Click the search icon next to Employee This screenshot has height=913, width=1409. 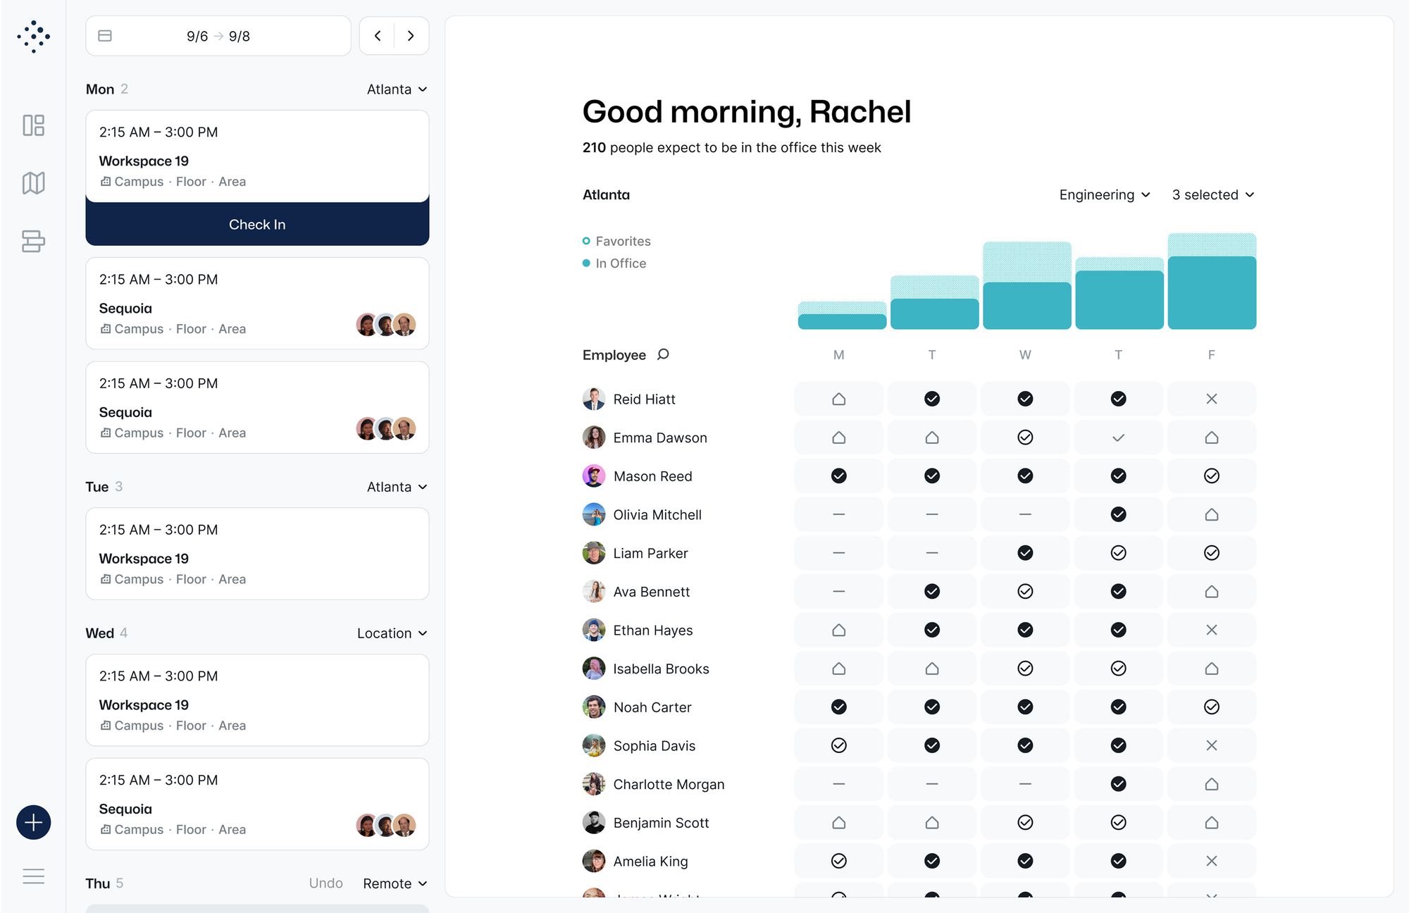pos(663,355)
